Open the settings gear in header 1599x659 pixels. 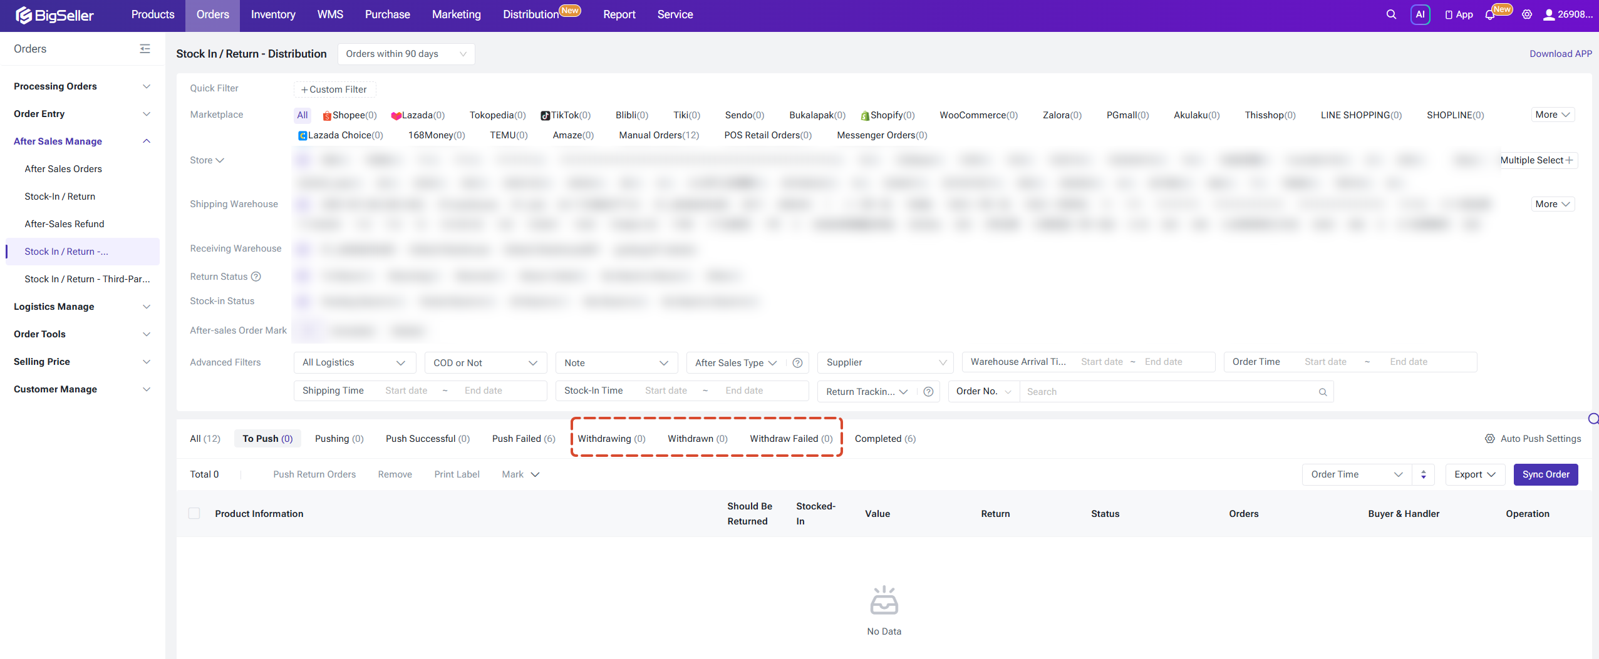pos(1527,14)
